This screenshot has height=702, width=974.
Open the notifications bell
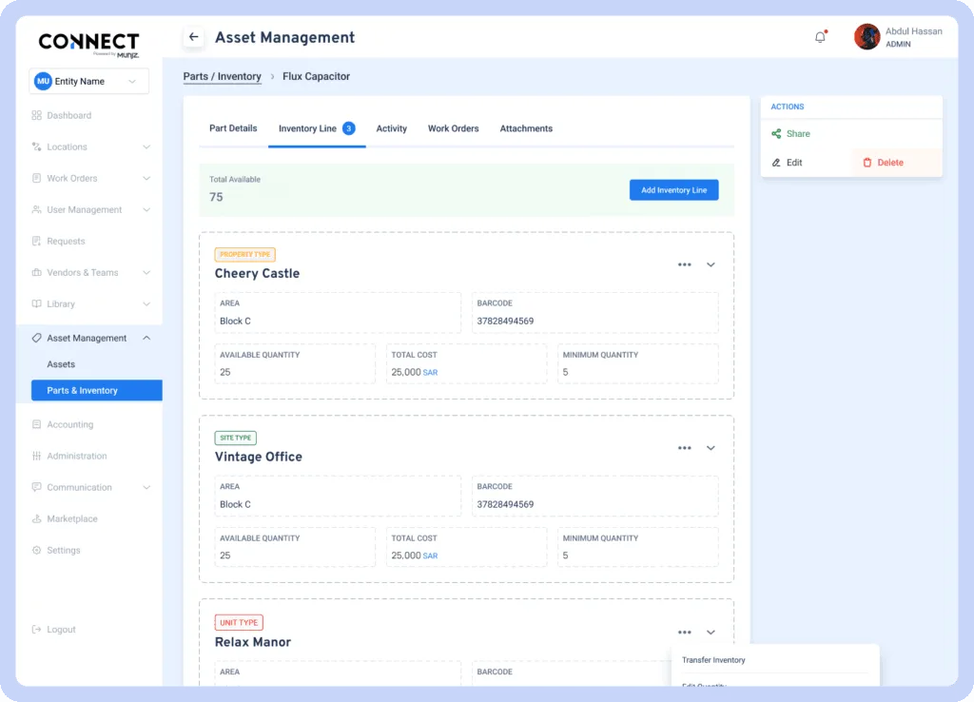click(x=820, y=38)
